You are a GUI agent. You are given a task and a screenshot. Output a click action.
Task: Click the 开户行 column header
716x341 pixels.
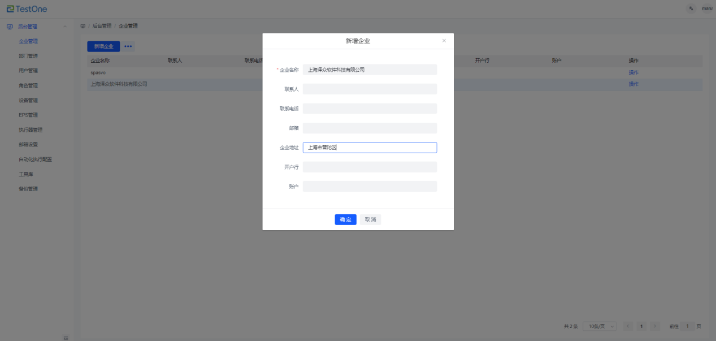(482, 61)
